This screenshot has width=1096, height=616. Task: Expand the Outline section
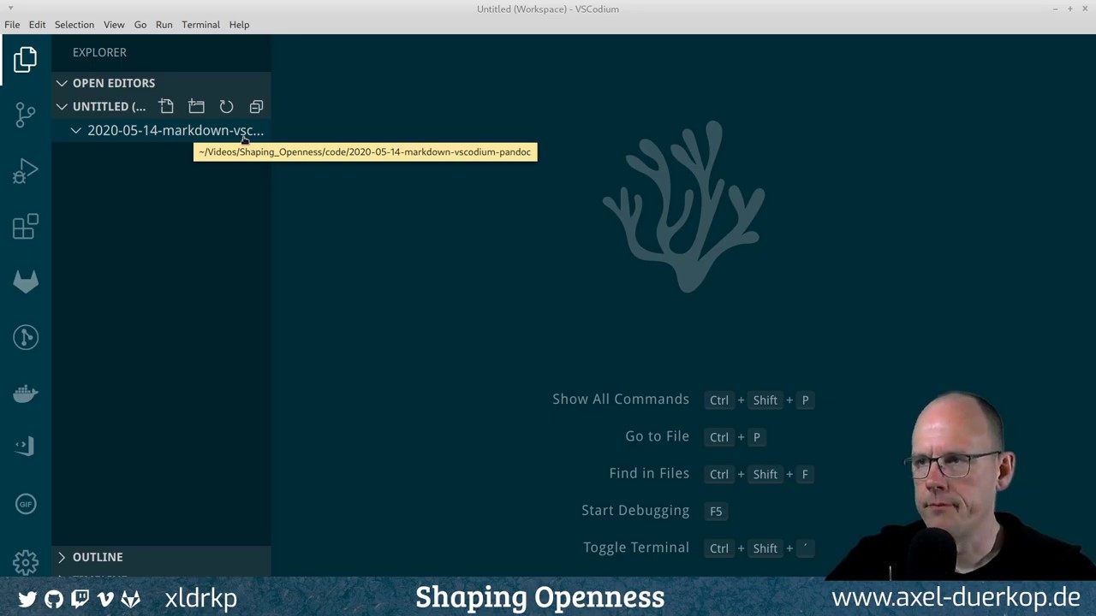pos(62,557)
